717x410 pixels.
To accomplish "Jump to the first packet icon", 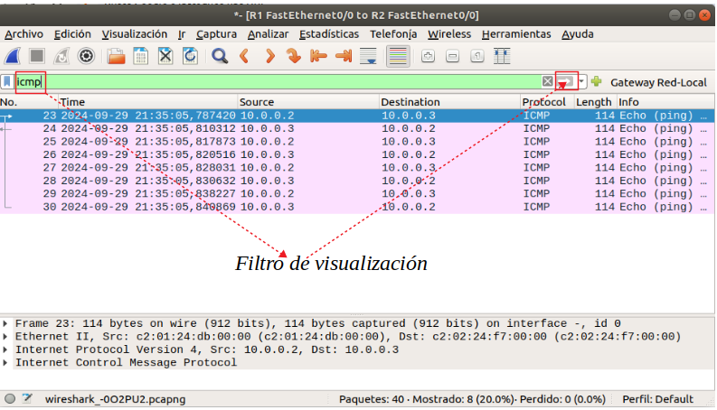I will coord(318,56).
